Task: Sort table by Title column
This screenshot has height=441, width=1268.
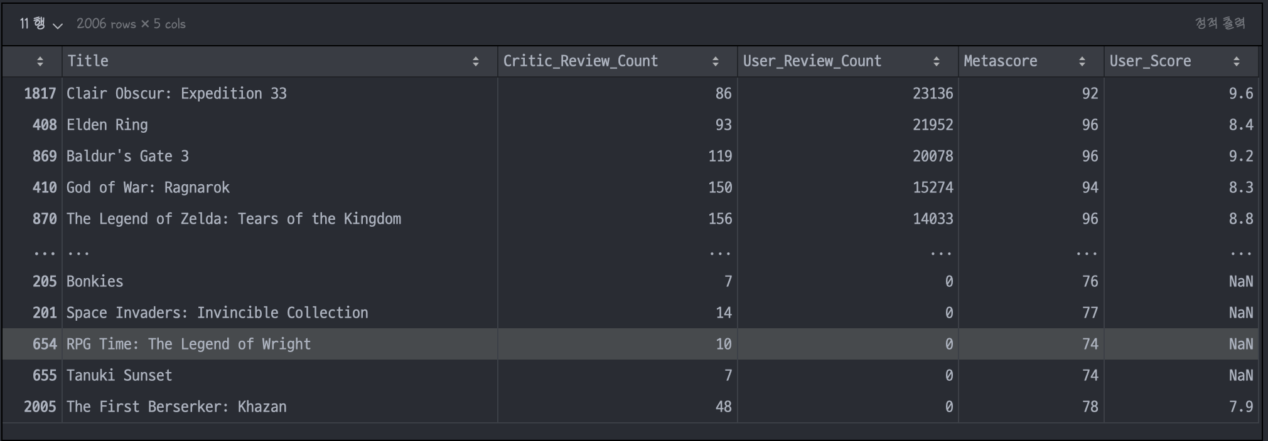Action: pos(475,61)
